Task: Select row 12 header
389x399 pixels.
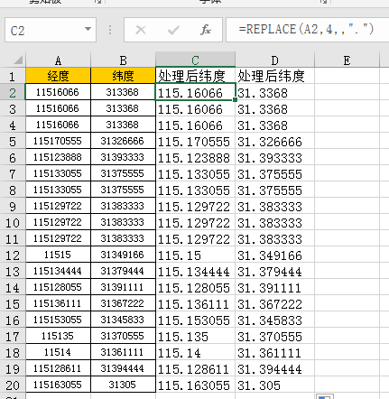Action: (x=13, y=255)
